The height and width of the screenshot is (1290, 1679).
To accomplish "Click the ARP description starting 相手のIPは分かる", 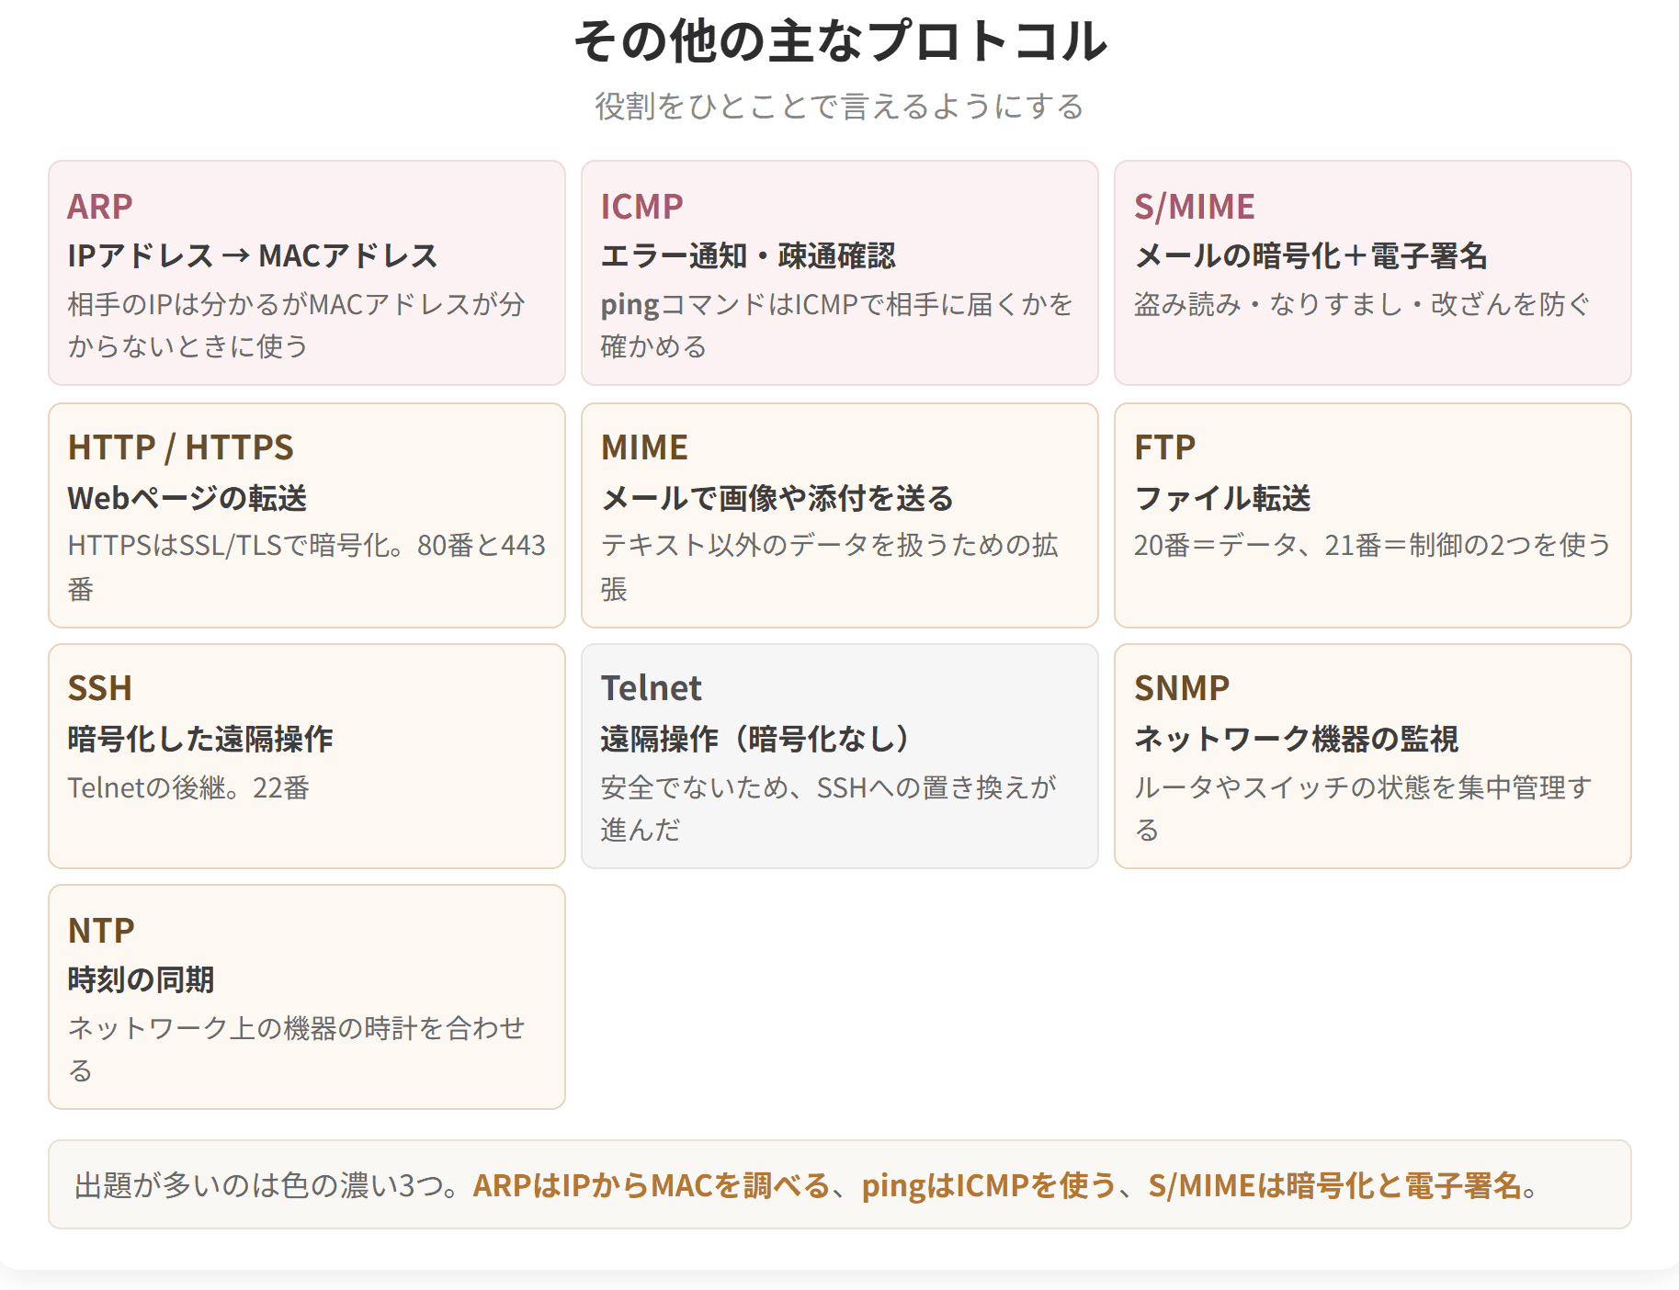I will (x=296, y=325).
